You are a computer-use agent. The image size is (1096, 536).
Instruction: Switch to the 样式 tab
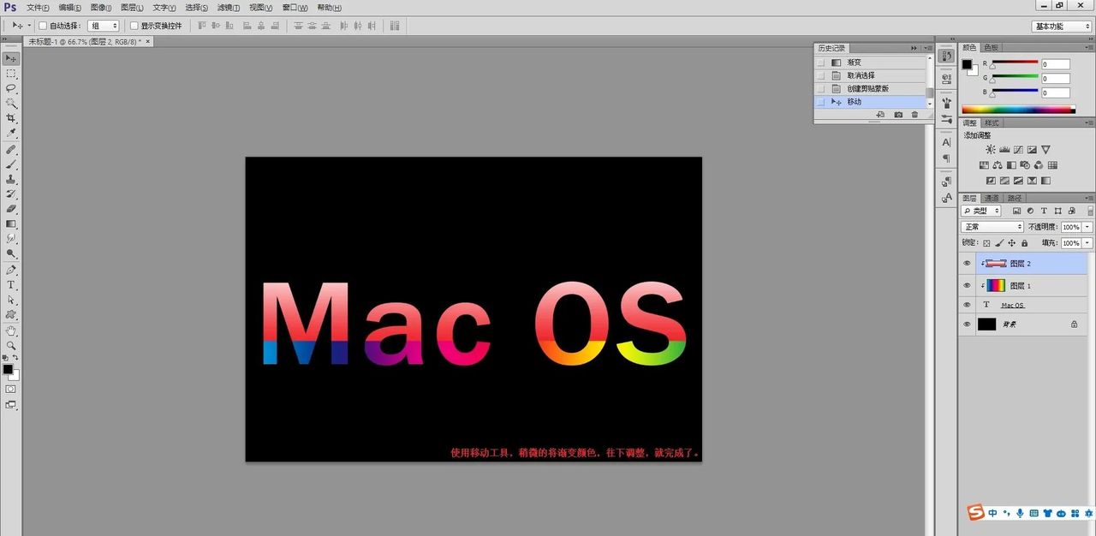point(992,122)
